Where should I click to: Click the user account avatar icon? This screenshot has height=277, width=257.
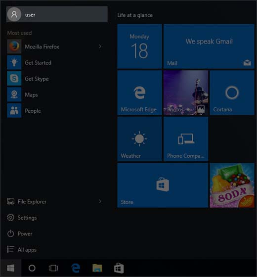pyautogui.click(x=14, y=14)
